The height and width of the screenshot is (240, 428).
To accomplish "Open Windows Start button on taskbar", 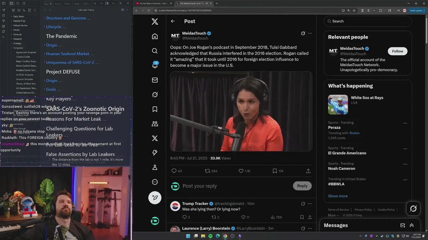I will pos(188,236).
